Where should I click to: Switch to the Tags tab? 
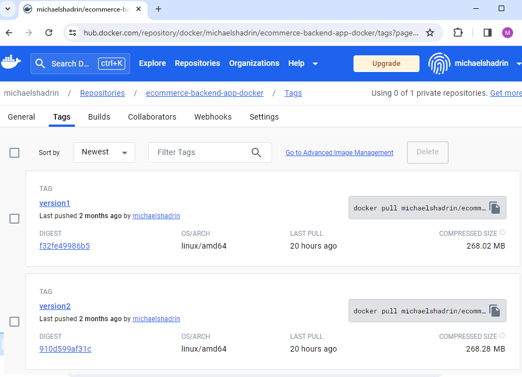pyautogui.click(x=62, y=117)
